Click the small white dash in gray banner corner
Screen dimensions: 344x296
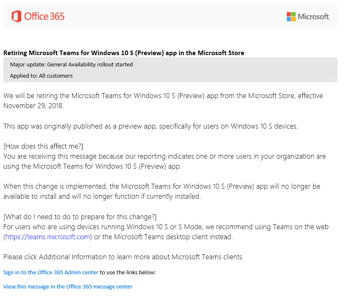point(333,79)
